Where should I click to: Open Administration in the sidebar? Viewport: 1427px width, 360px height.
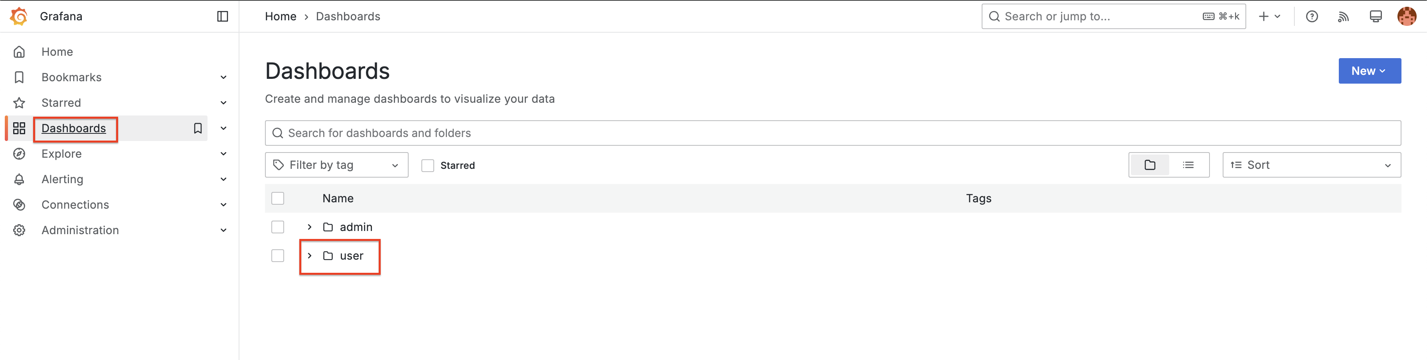(x=80, y=230)
